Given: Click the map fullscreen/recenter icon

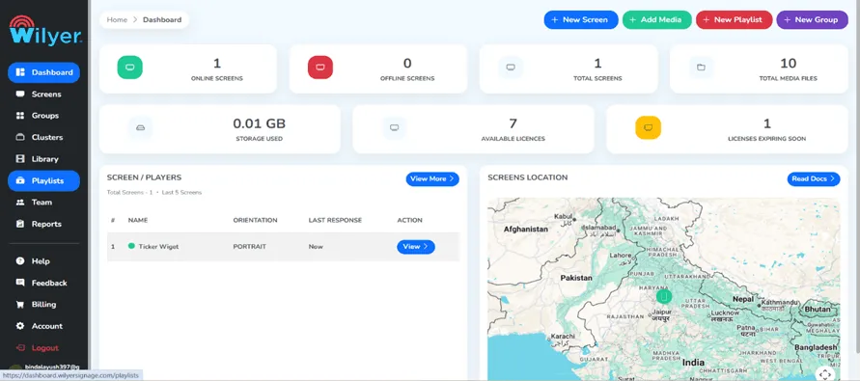Looking at the screenshot, I should (825, 374).
